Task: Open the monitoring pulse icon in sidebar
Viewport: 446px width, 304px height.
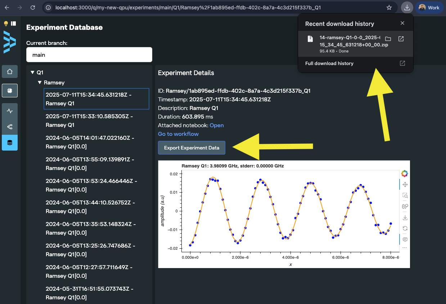Action: click(10, 111)
